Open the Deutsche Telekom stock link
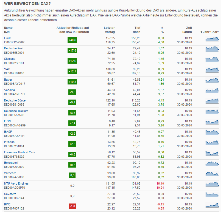Image resolution: width=223 pixels, height=212 pixels. tap(16, 111)
